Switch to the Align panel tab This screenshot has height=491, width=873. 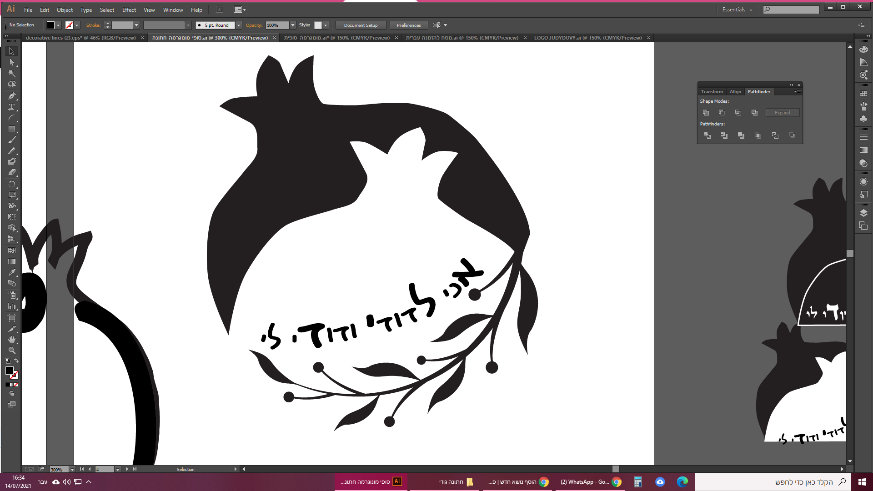[x=735, y=92]
